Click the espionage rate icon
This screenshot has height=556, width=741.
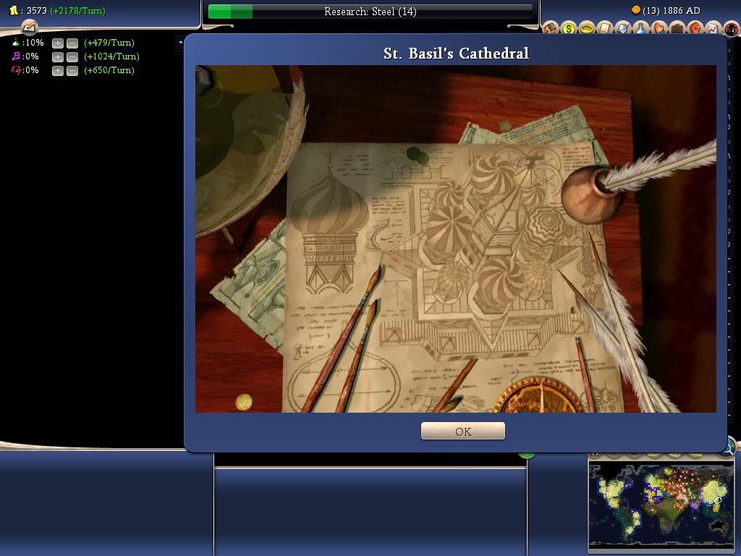click(x=16, y=70)
